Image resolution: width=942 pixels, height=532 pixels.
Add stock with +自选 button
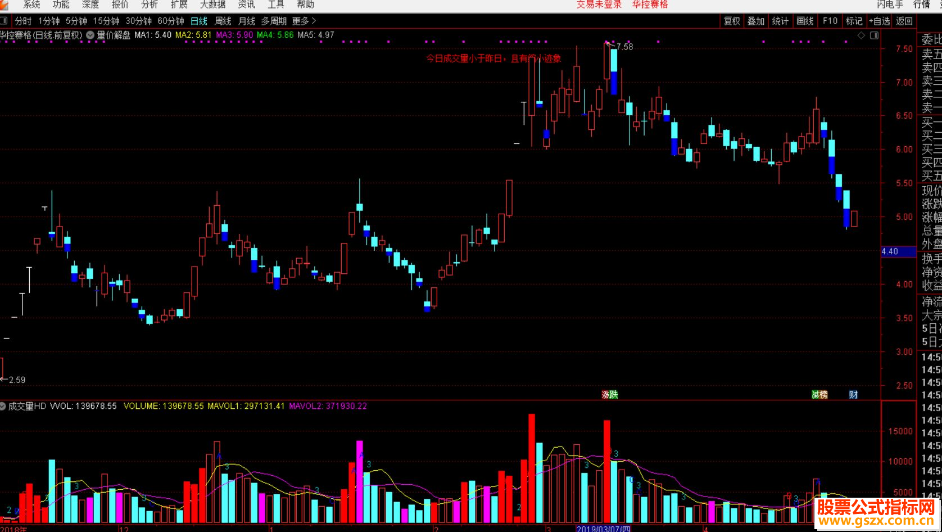coord(880,21)
